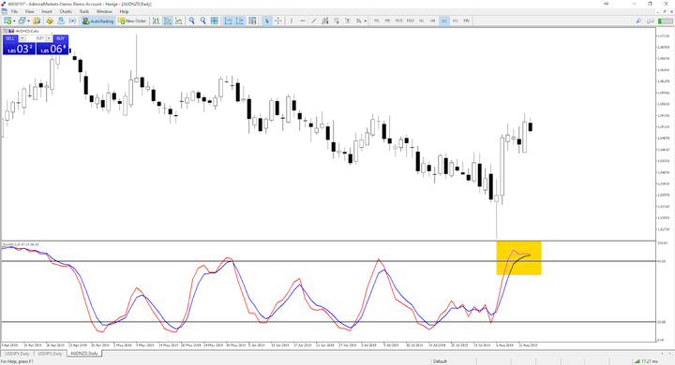Open the View menu
The image size is (675, 365).
[x=30, y=11]
